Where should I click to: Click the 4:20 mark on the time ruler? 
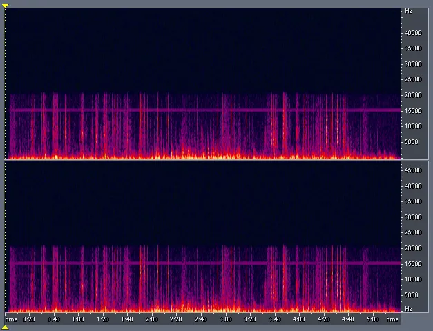coord(323,319)
